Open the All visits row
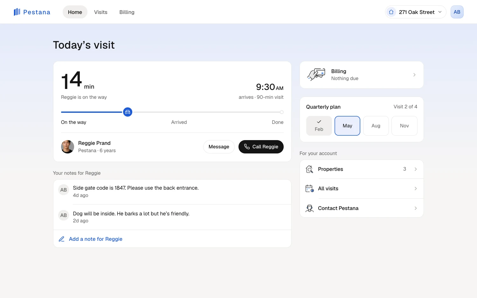477x298 pixels. (362, 188)
